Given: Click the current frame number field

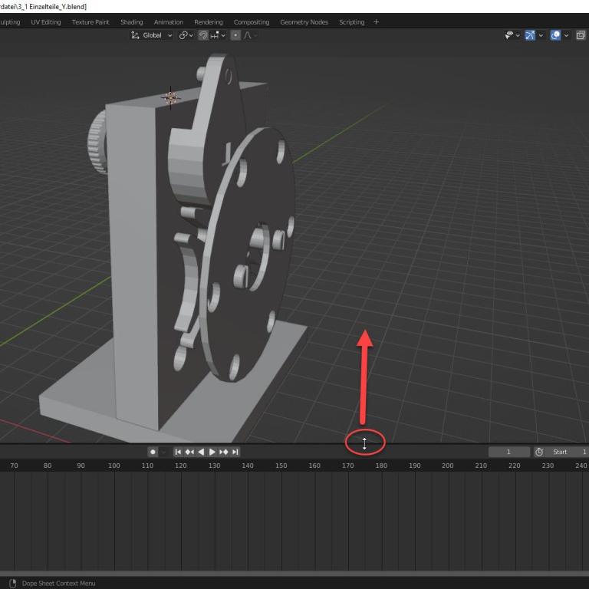Looking at the screenshot, I should (x=508, y=452).
